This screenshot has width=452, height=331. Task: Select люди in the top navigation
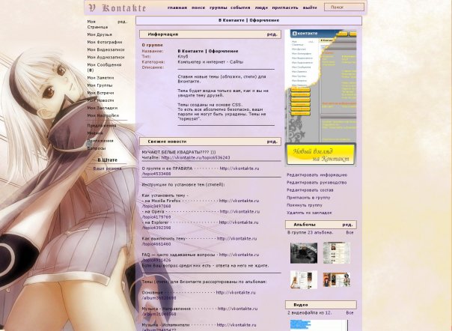(261, 7)
